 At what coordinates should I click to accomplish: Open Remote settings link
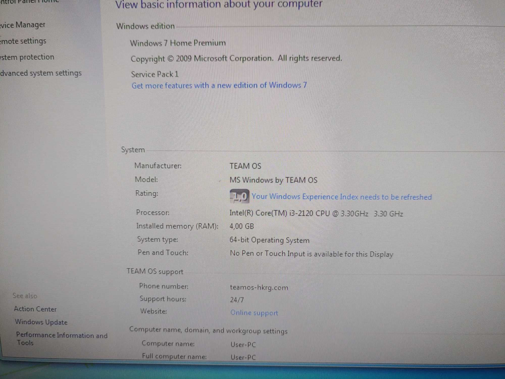(23, 41)
